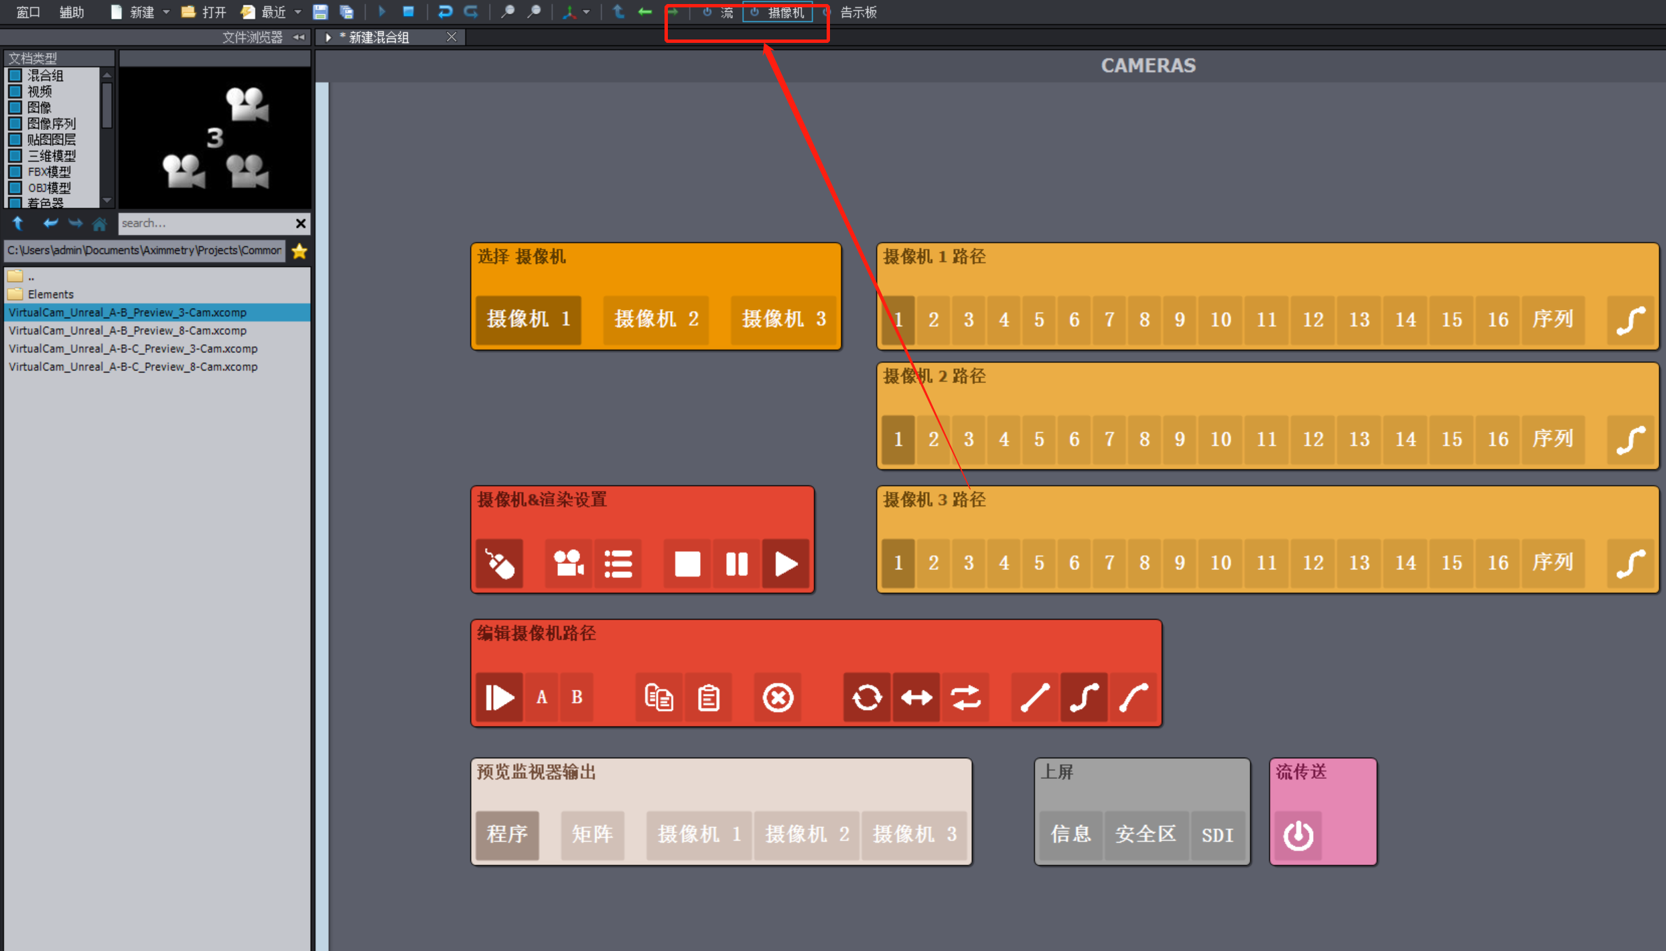This screenshot has height=951, width=1666.
Task: Click the undo arrow in the toolbar
Action: pyautogui.click(x=445, y=12)
